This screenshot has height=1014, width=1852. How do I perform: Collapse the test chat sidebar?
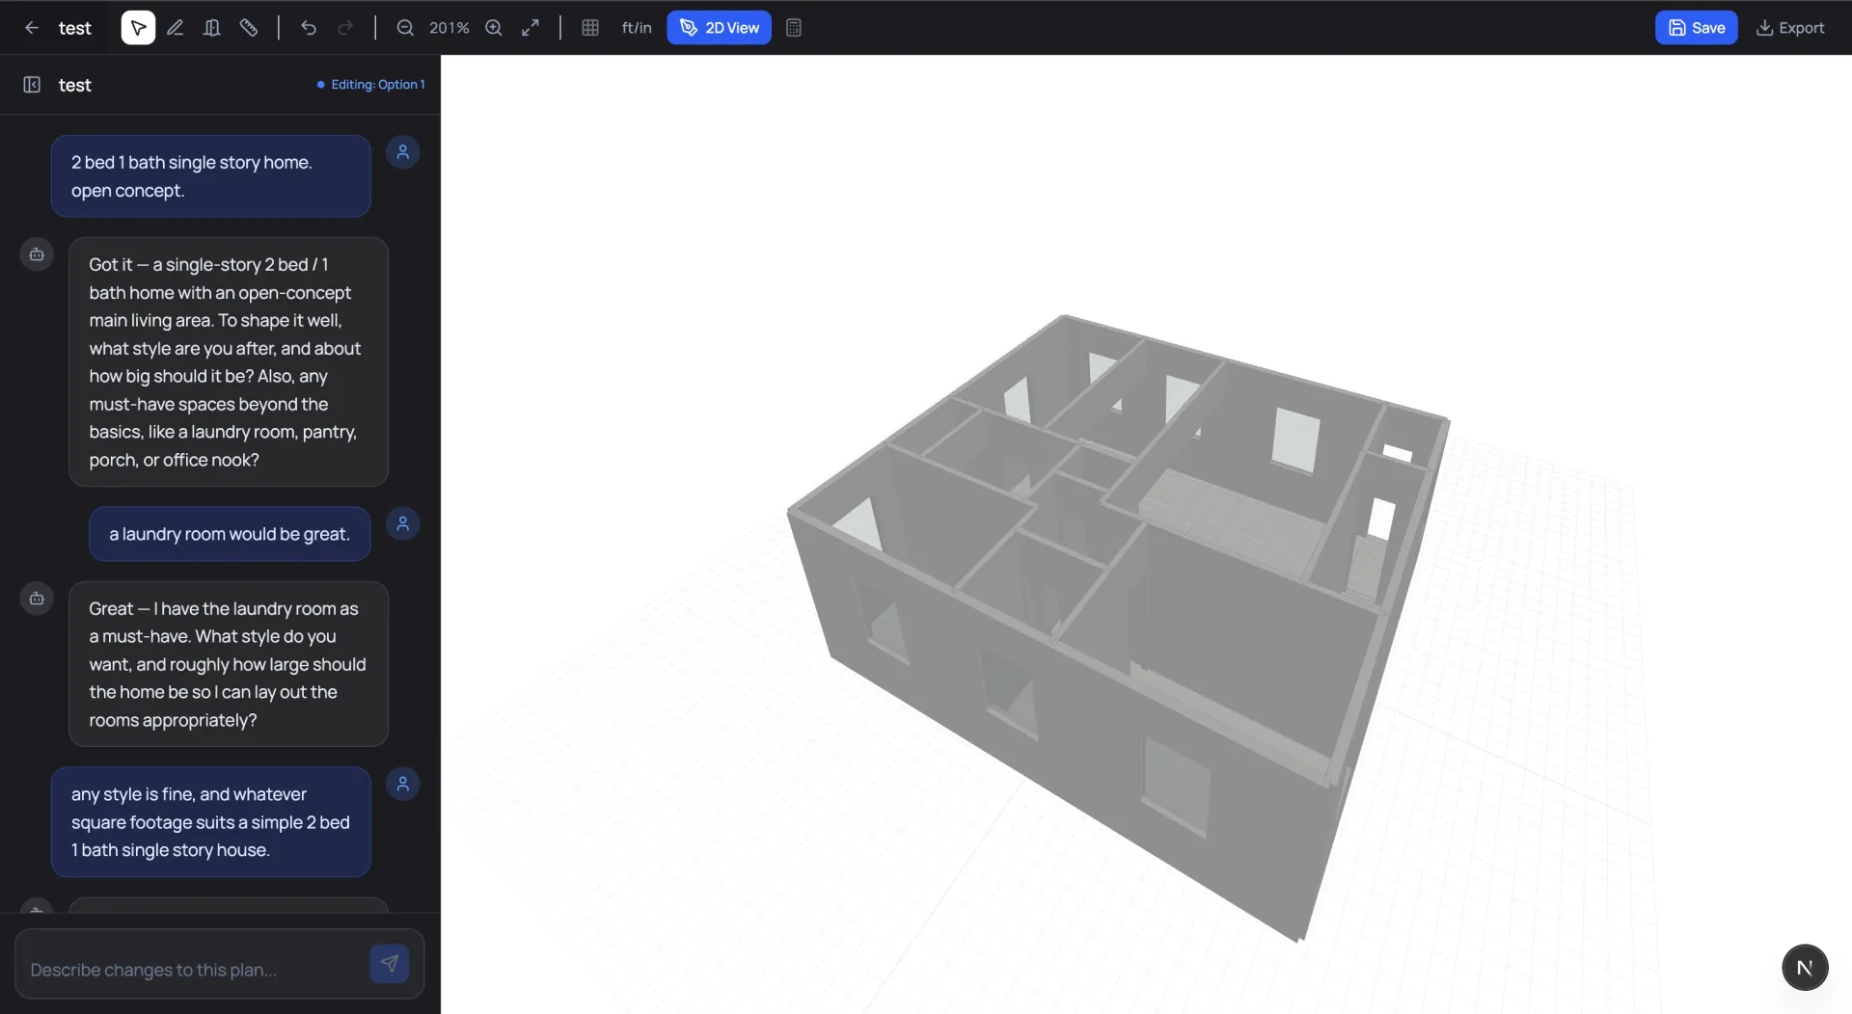pos(32,85)
